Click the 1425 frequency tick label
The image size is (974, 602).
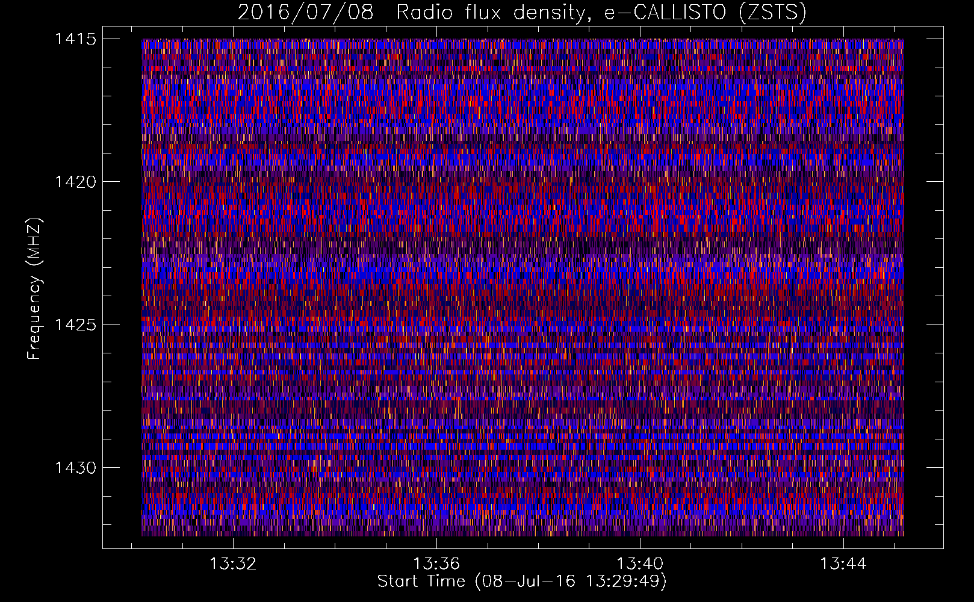click(x=76, y=325)
